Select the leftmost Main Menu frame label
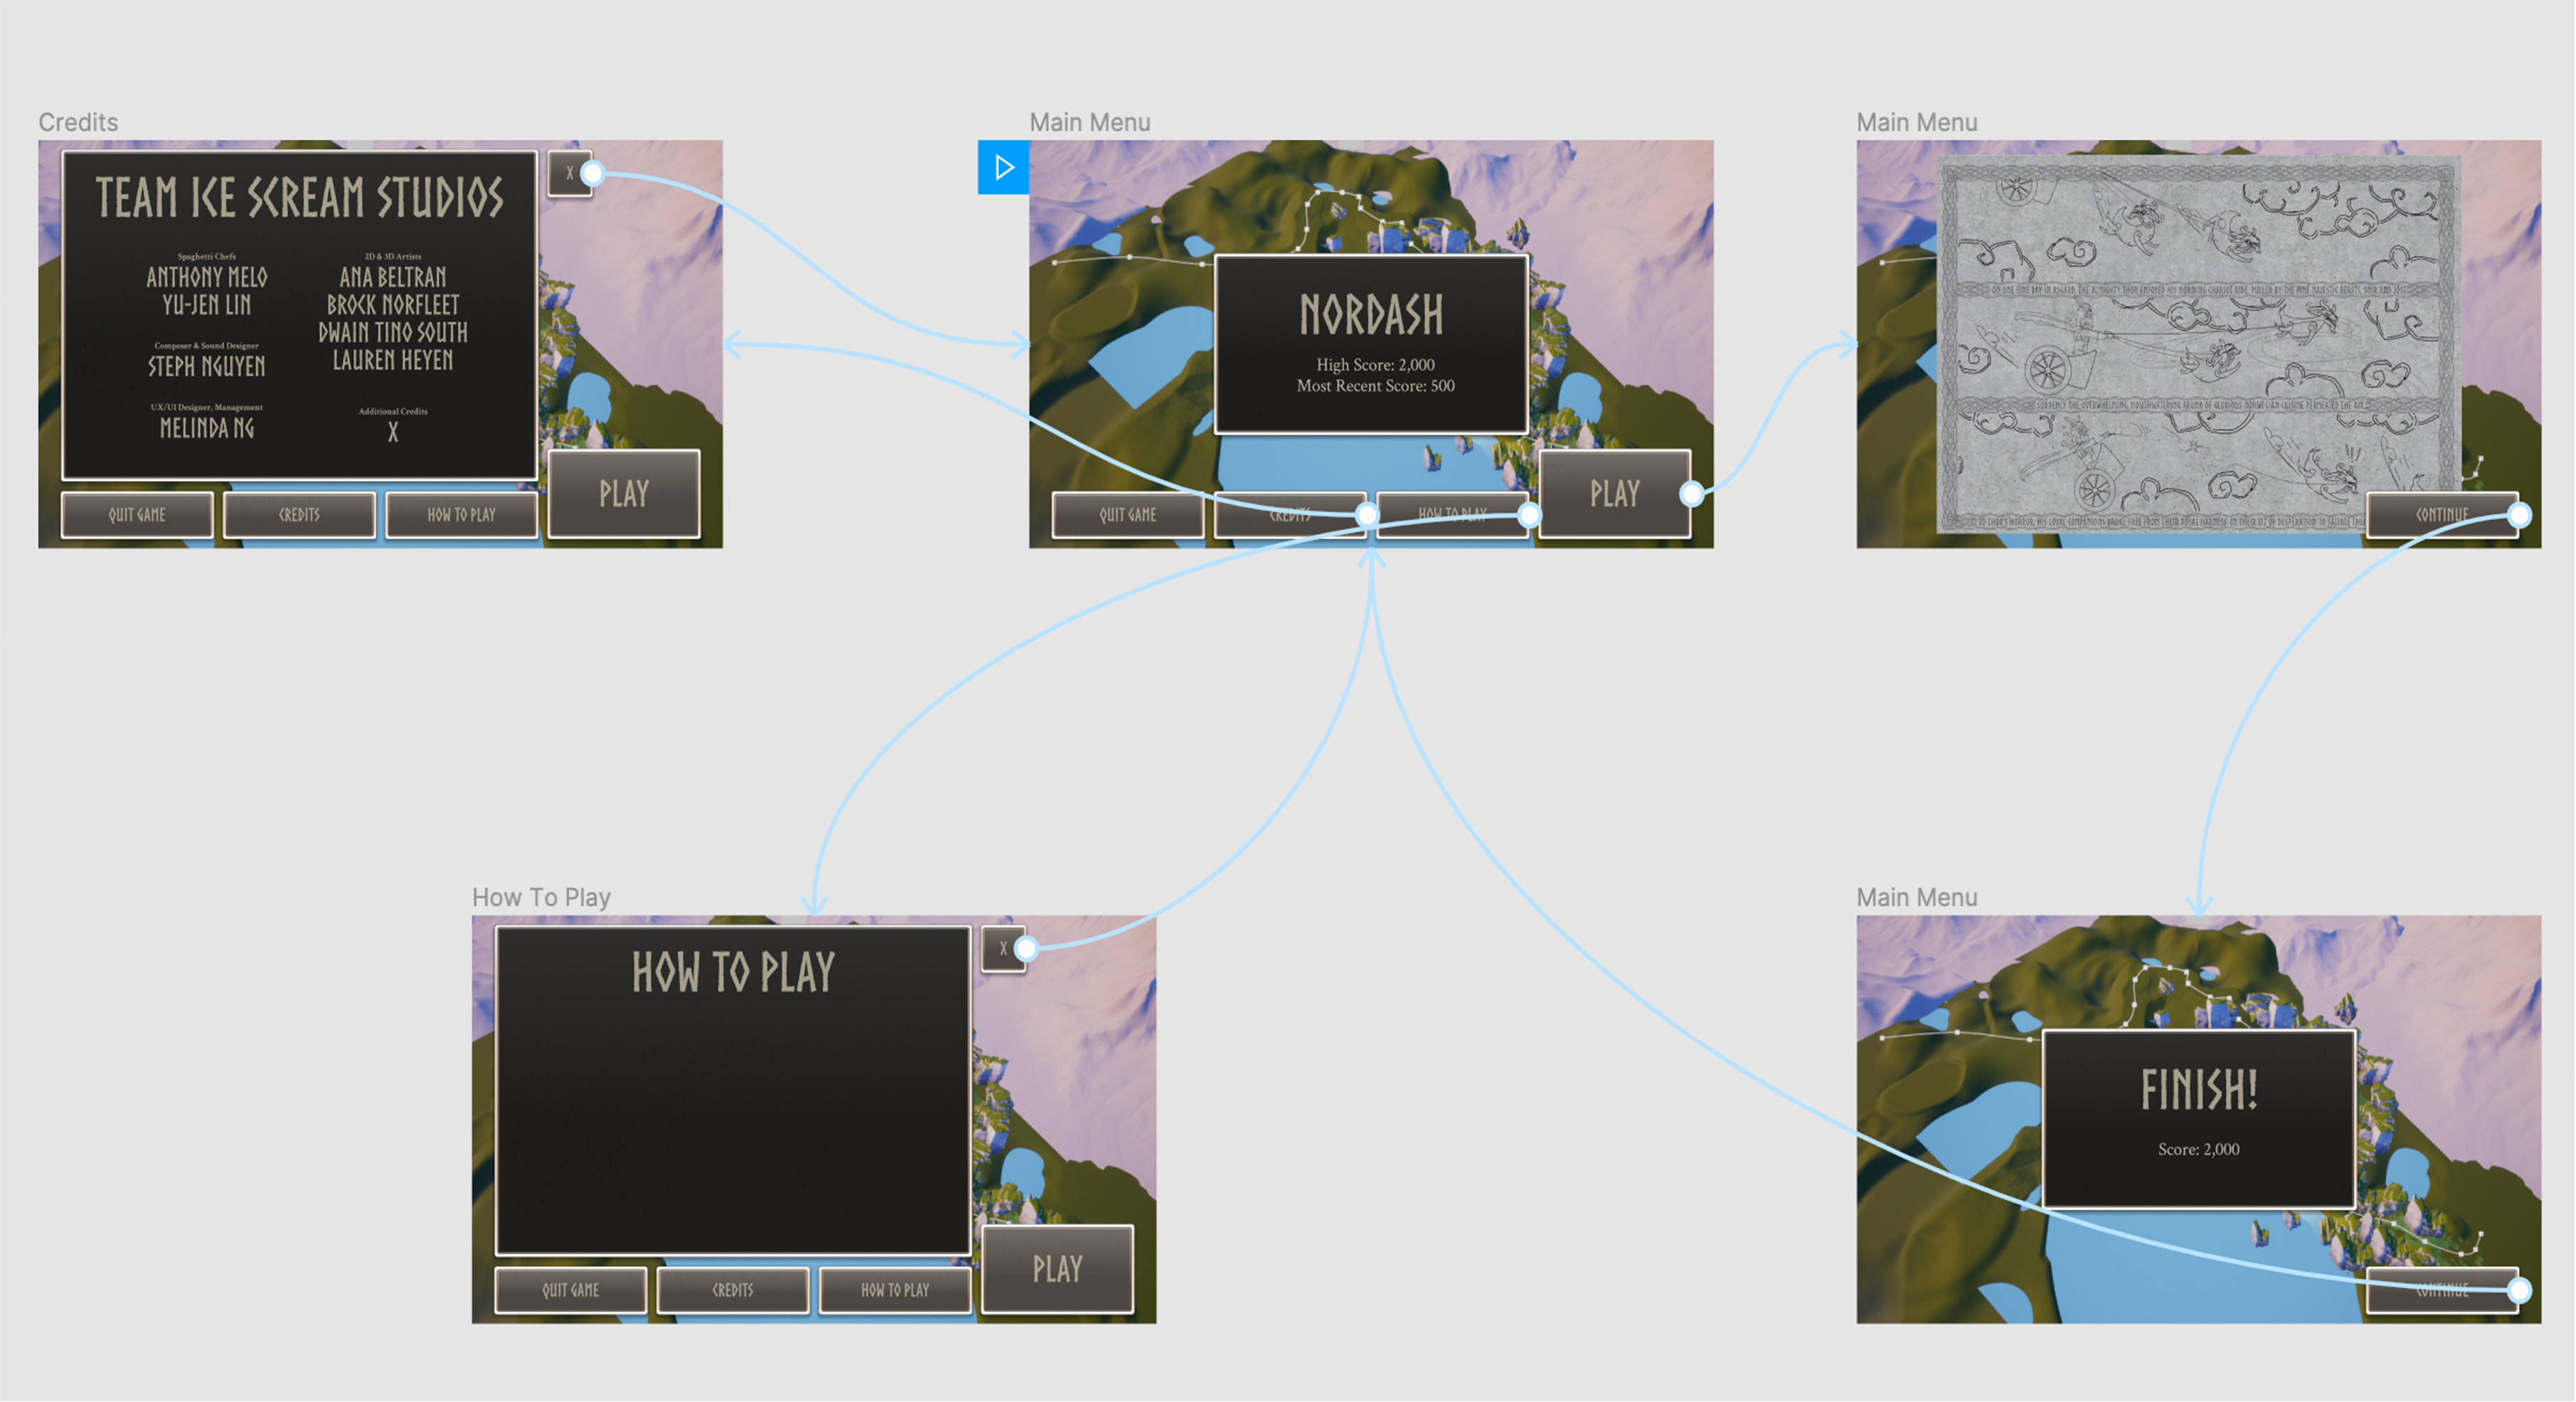Image resolution: width=2576 pixels, height=1402 pixels. 1090,121
